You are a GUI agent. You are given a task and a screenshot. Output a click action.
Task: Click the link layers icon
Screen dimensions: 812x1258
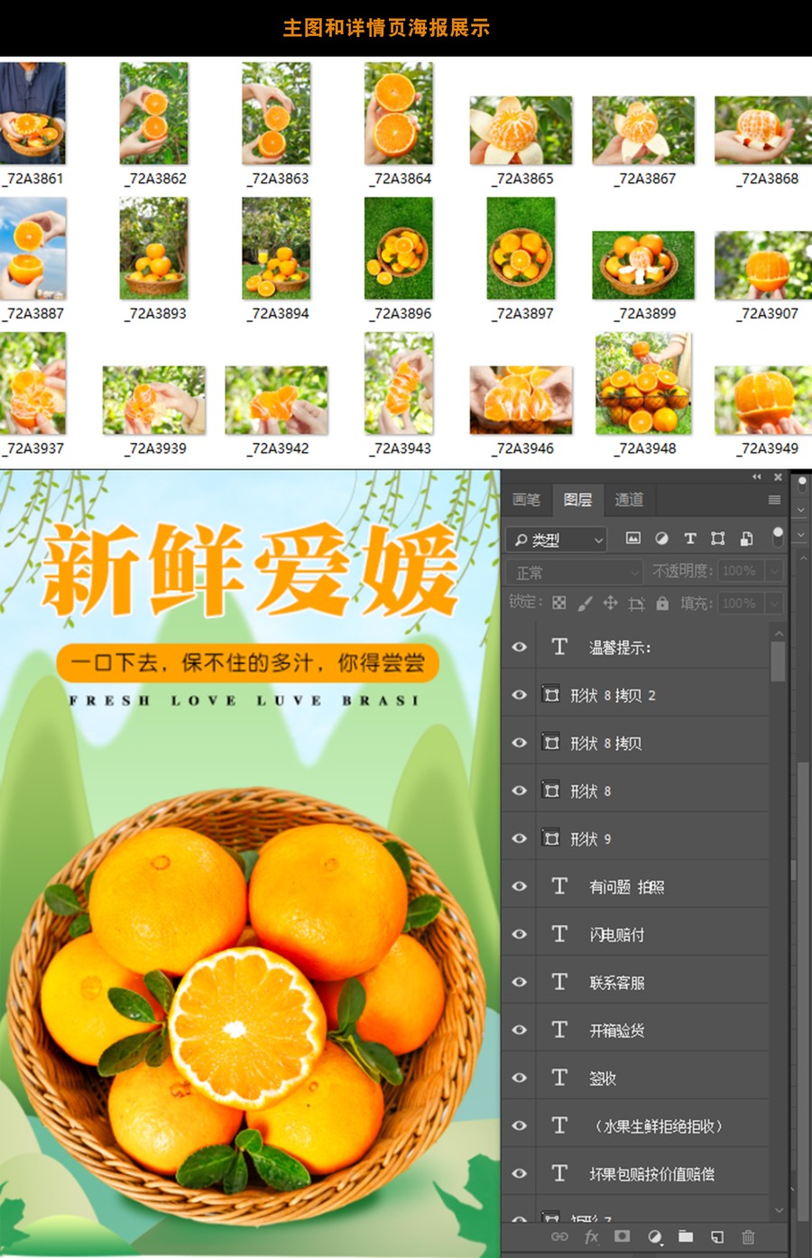(x=559, y=1236)
